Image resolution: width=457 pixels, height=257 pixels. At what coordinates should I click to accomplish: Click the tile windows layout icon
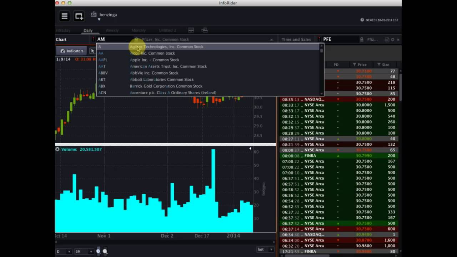click(x=191, y=30)
